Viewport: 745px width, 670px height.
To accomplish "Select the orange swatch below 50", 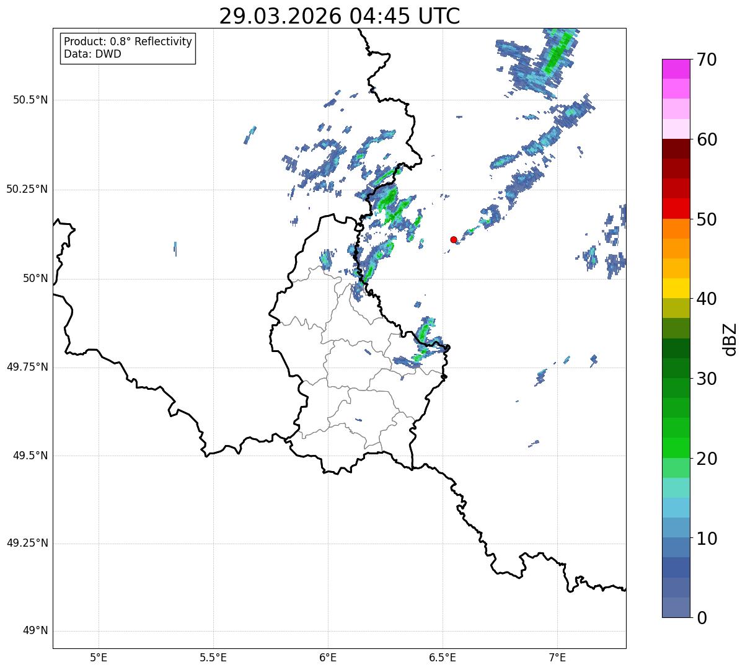I will (676, 229).
